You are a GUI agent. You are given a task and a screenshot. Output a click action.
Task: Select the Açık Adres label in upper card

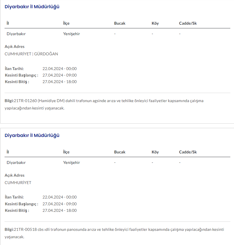click(14, 47)
